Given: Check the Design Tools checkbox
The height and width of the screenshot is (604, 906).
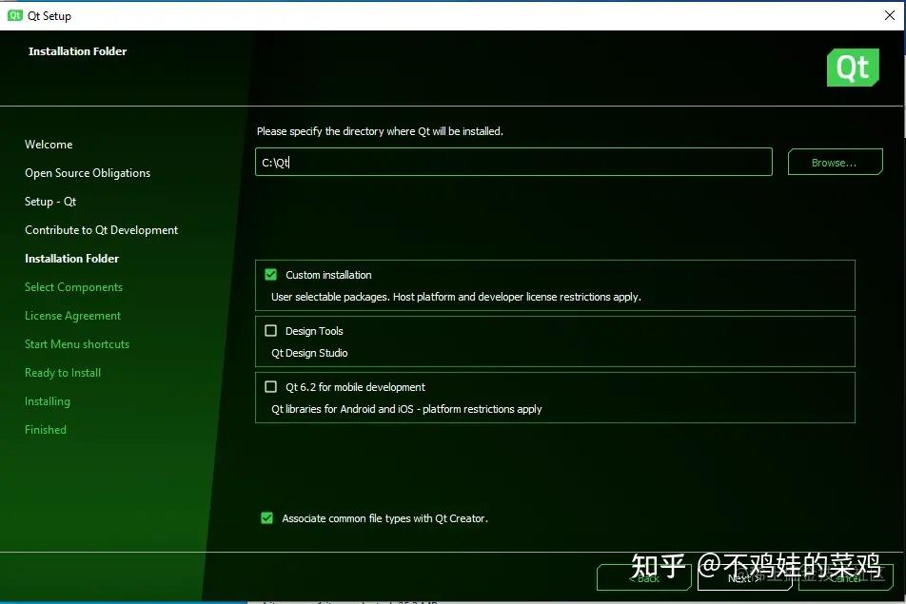Looking at the screenshot, I should [x=270, y=330].
